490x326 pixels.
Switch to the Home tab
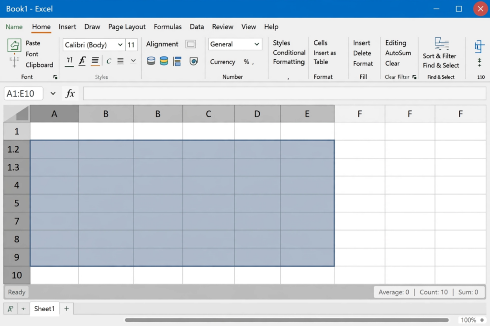tap(41, 27)
